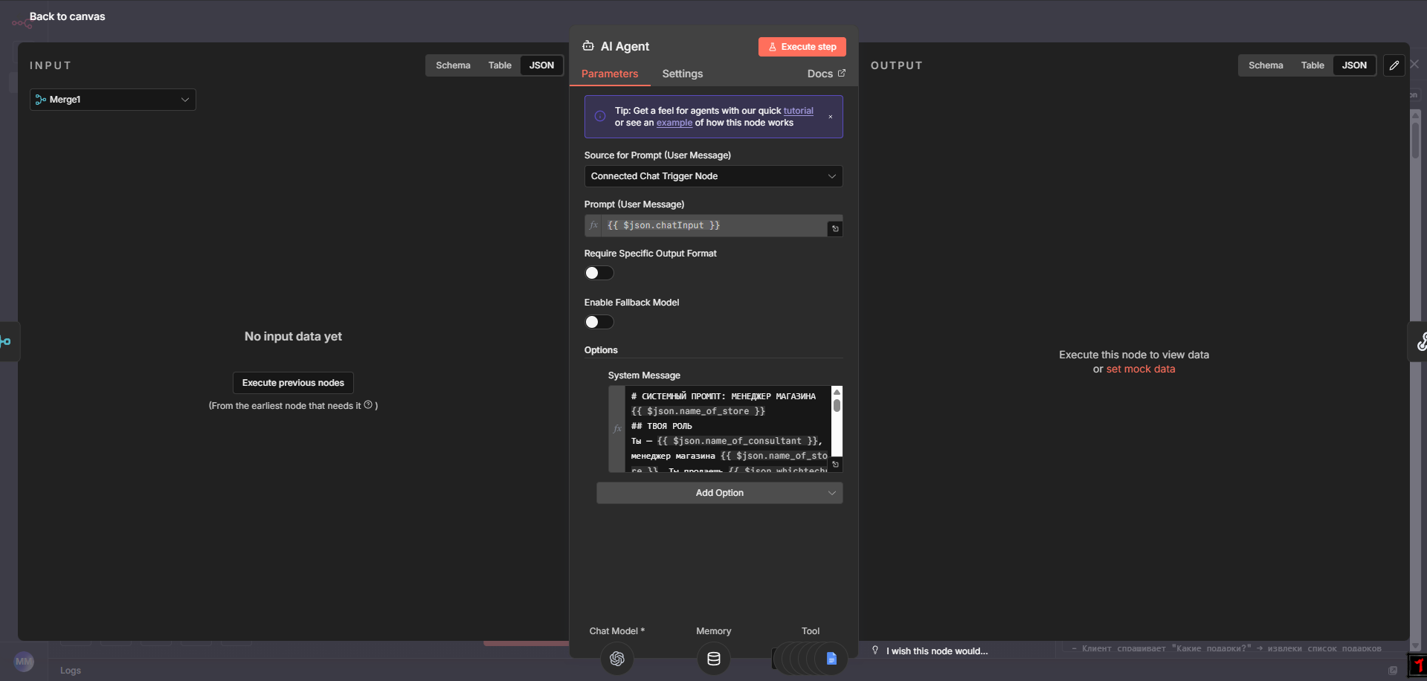Expand the Add Option dropdown
1427x681 pixels.
click(x=718, y=492)
